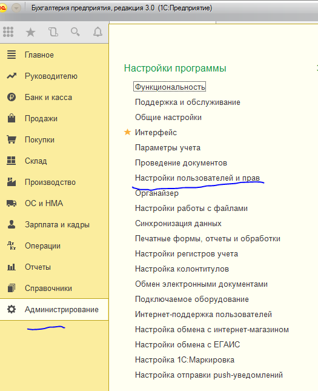Open Настройка отправки push-уведомлений
The image size is (318, 391).
[208, 375]
